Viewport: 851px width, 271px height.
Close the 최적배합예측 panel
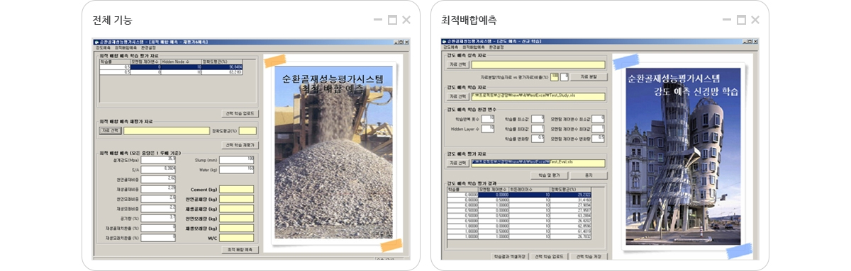pos(755,20)
